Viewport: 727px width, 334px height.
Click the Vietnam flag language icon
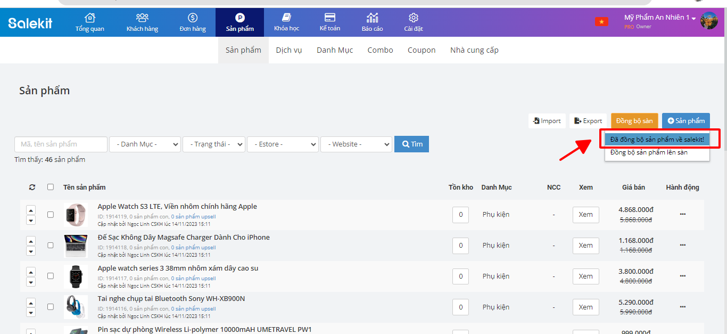pos(601,22)
